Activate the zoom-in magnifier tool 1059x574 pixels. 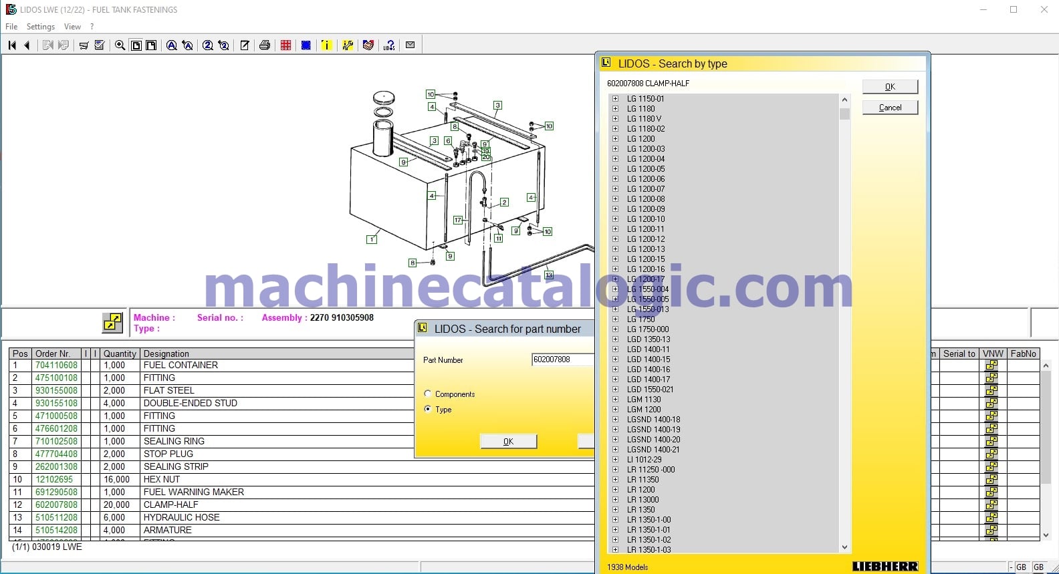pyautogui.click(x=120, y=45)
